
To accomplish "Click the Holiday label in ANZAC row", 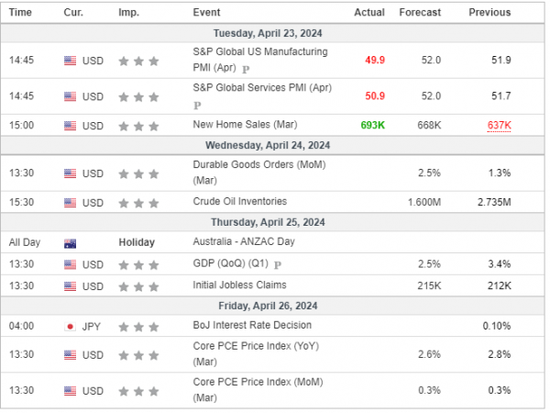I will [137, 242].
